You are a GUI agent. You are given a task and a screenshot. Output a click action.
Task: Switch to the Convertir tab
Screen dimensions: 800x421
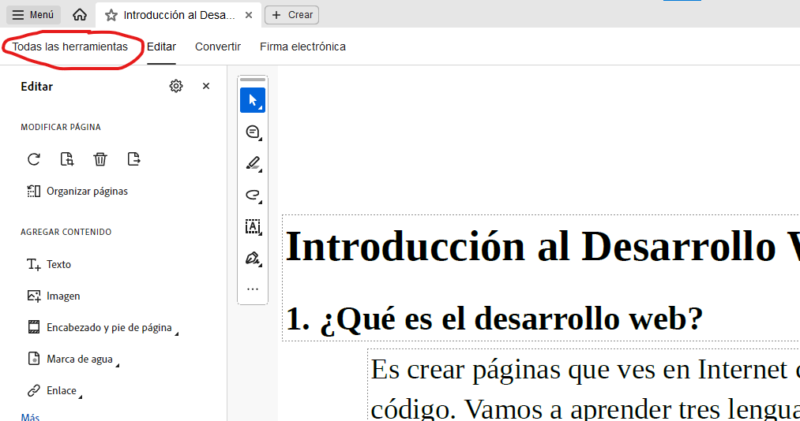coord(218,47)
